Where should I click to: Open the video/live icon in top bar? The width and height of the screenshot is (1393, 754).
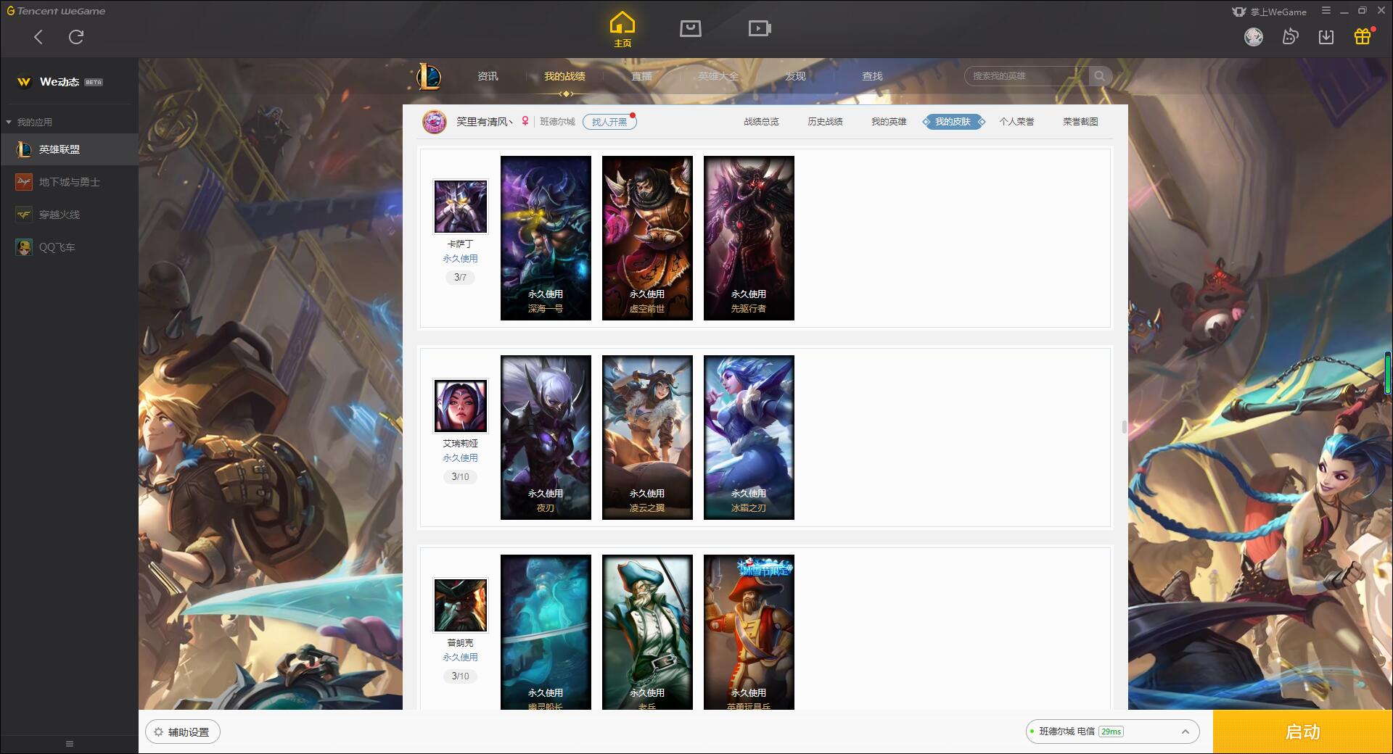click(x=760, y=28)
